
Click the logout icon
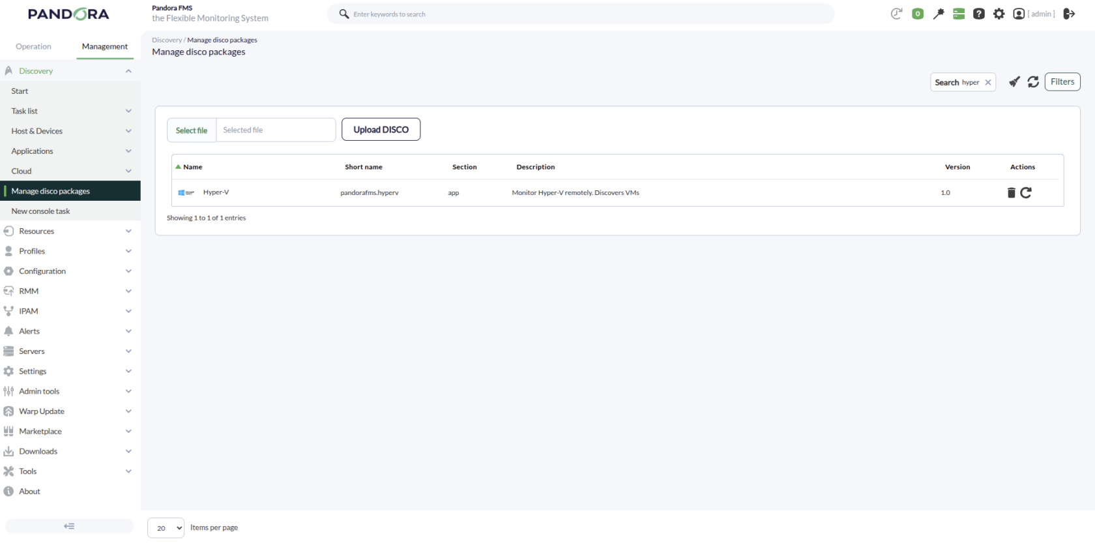pos(1069,14)
